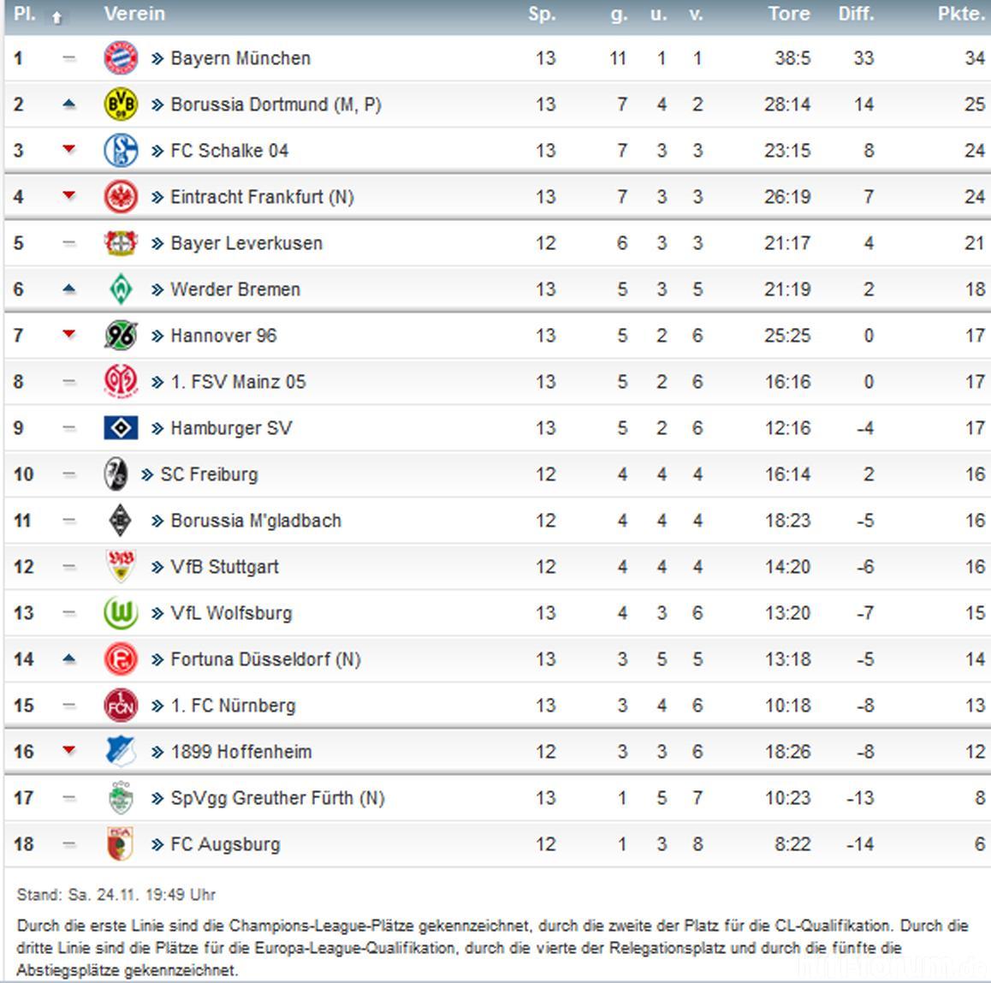Click the VfL Wolfsburg green W logo
This screenshot has height=983, width=991.
[121, 613]
